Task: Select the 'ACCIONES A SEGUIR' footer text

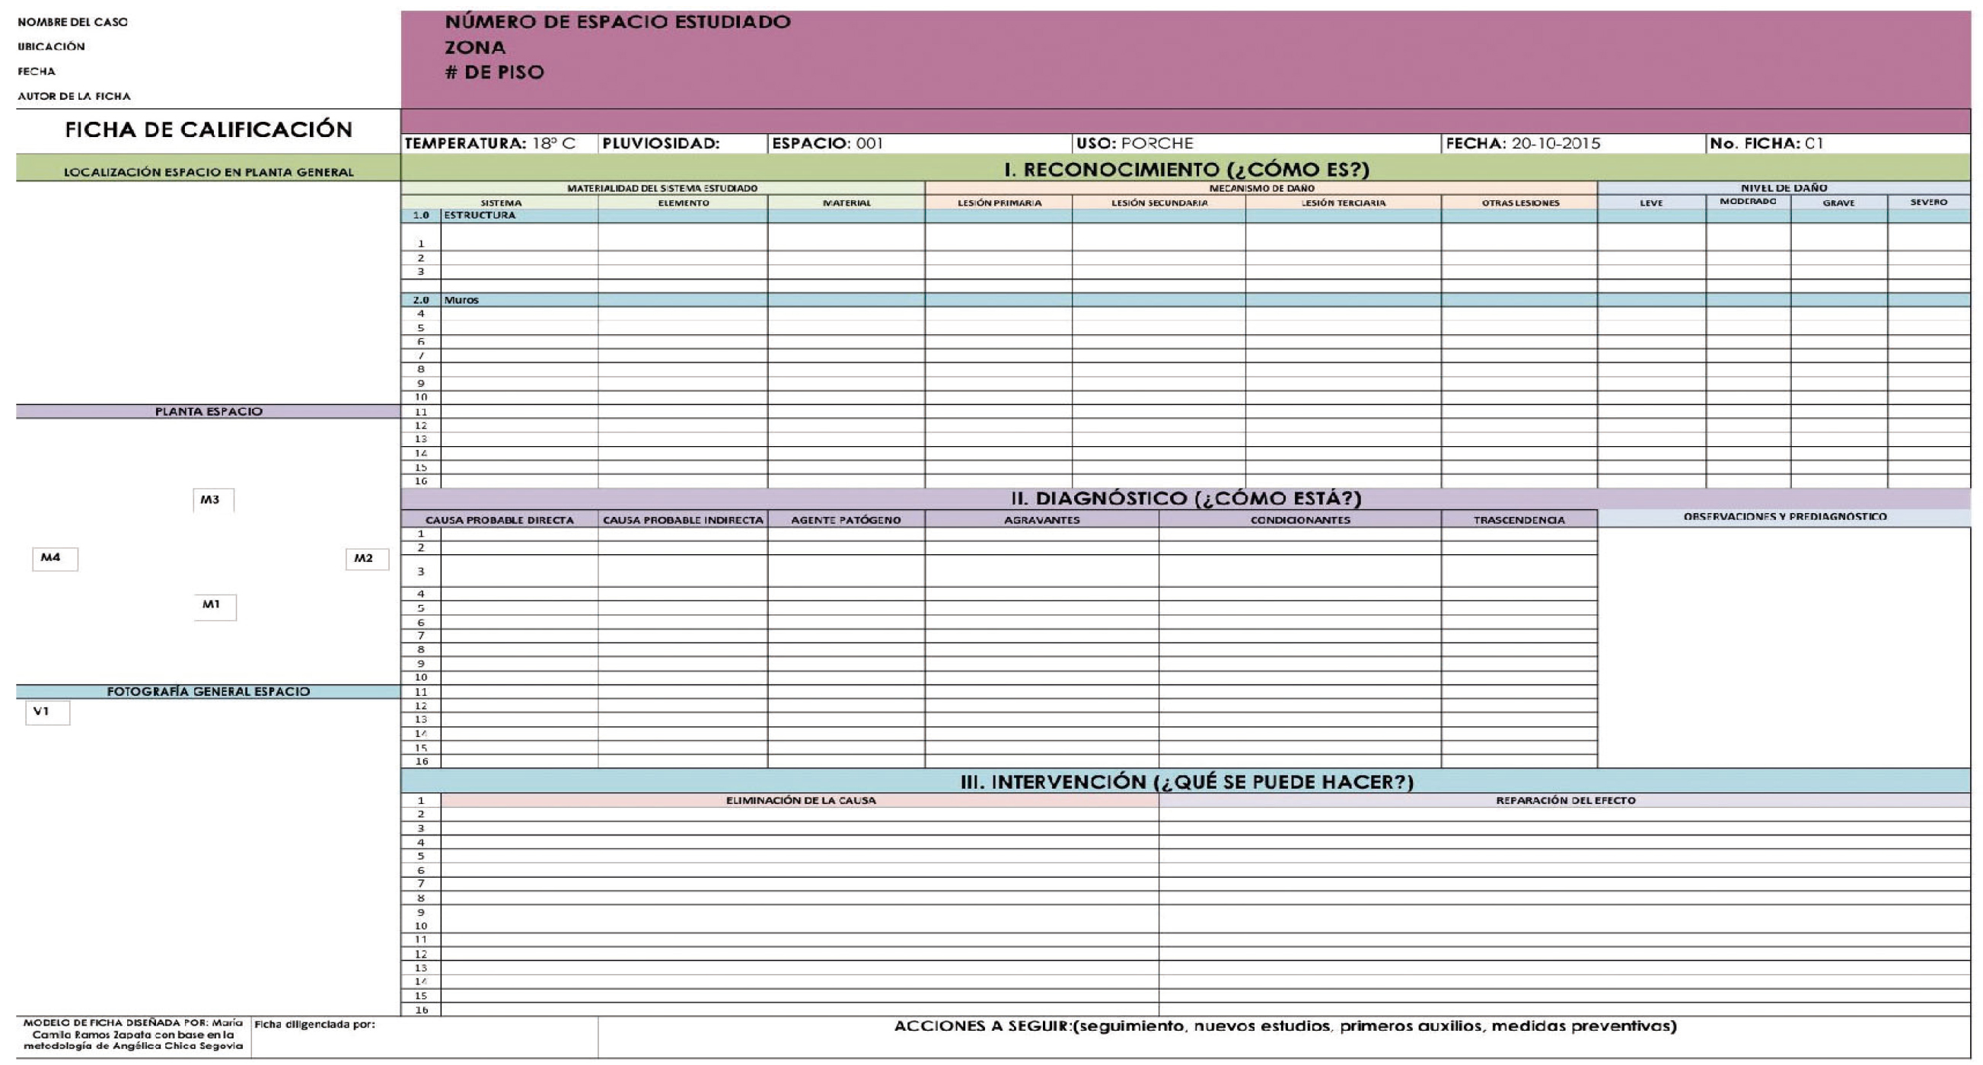Action: click(1284, 1026)
